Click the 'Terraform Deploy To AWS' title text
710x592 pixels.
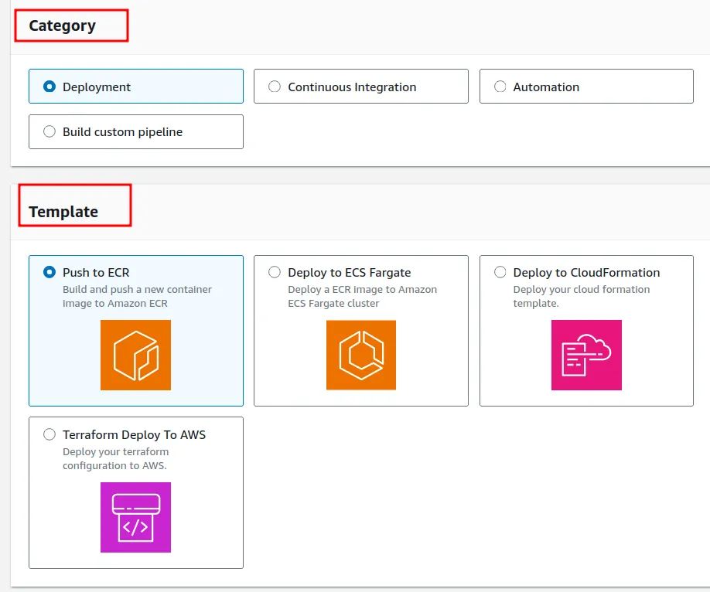coord(134,435)
